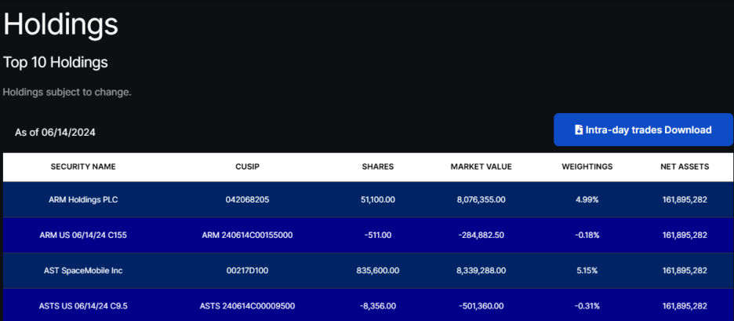Click shares value 835,600.00
Screen dimensions: 734x321
(378, 271)
